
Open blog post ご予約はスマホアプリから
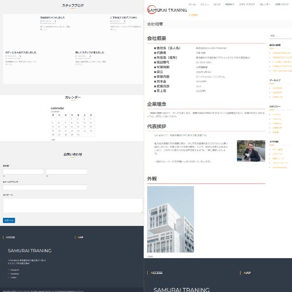124,18
